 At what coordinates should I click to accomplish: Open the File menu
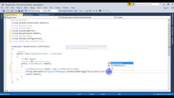(x=2, y=8)
